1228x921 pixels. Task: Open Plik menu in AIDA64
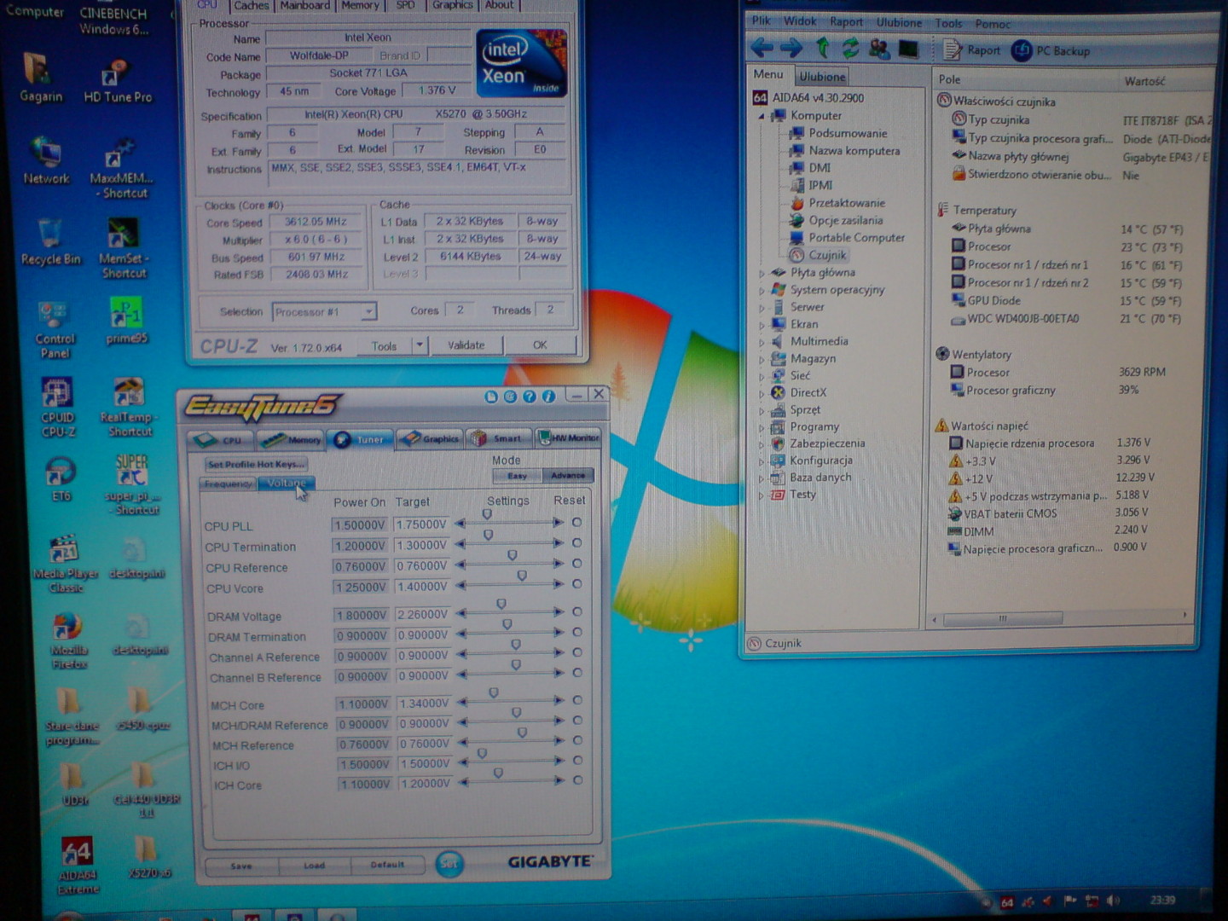click(761, 21)
